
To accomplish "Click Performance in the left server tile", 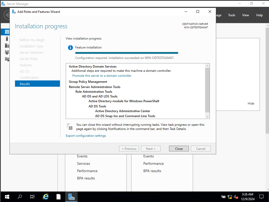I will [87, 171].
